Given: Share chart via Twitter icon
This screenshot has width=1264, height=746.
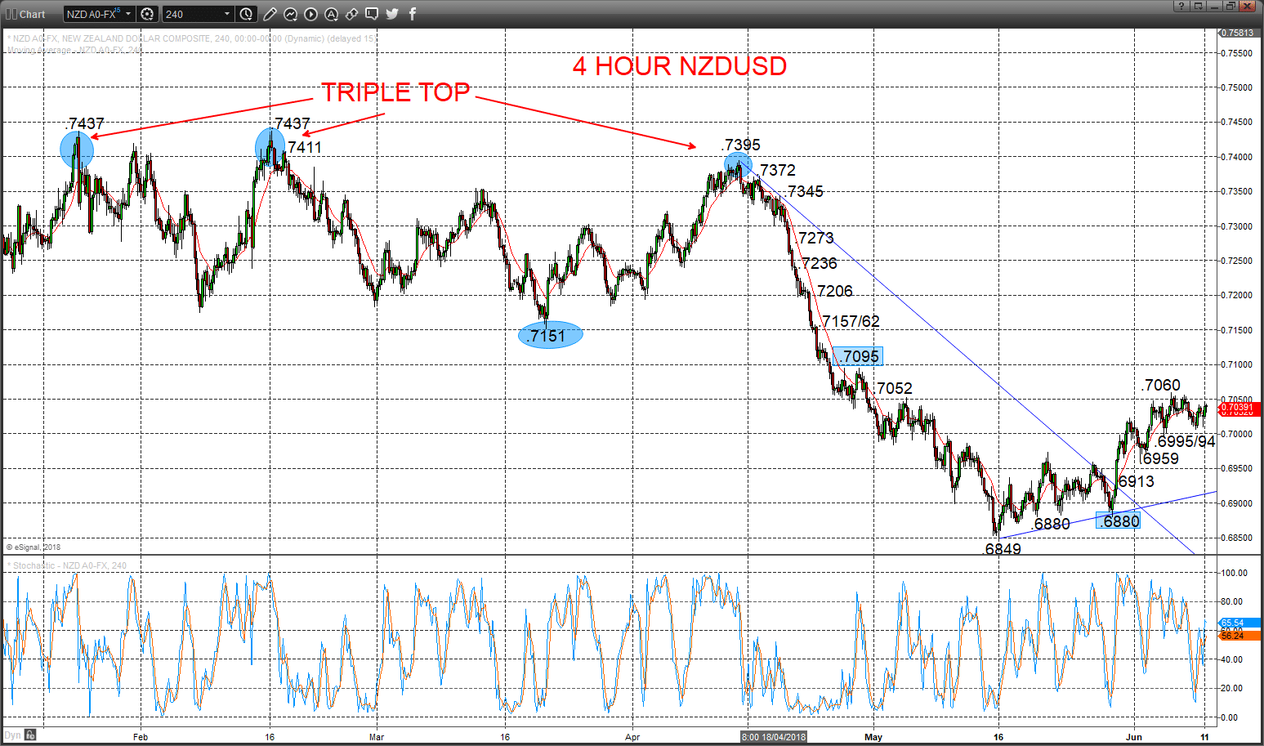Looking at the screenshot, I should 392,14.
